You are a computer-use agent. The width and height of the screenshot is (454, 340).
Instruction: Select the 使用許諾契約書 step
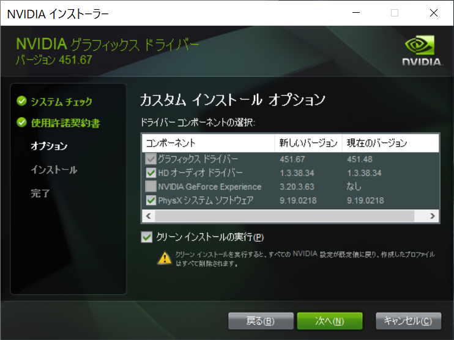pyautogui.click(x=65, y=123)
